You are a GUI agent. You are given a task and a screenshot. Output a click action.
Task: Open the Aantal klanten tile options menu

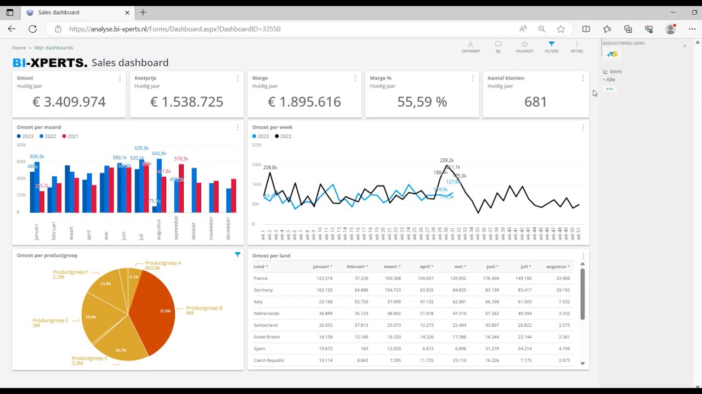(583, 78)
